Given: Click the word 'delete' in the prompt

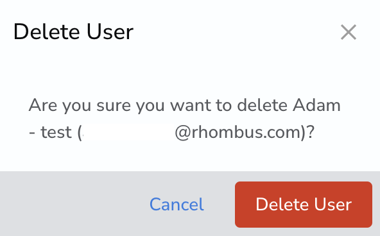Looking at the screenshot, I should 262,105.
